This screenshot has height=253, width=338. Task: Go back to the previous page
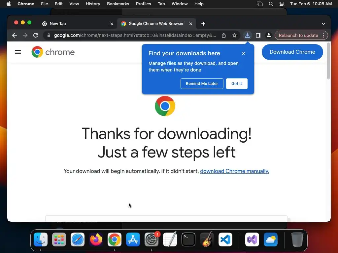click(x=15, y=35)
